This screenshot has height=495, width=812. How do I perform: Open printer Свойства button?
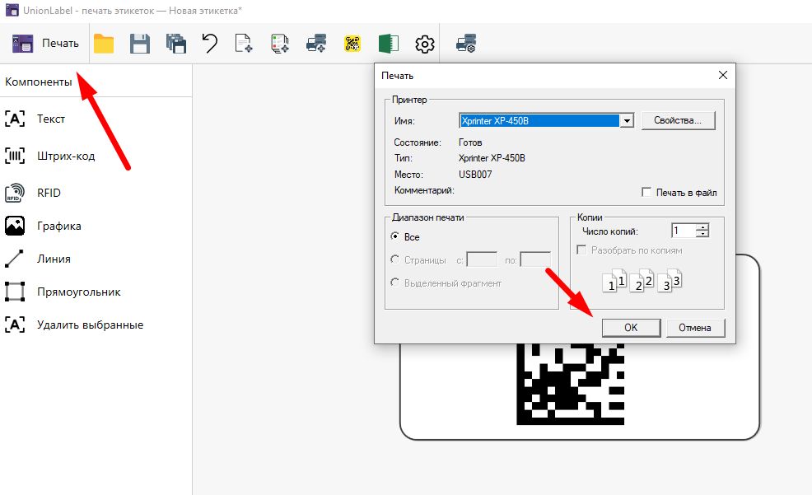coord(678,120)
